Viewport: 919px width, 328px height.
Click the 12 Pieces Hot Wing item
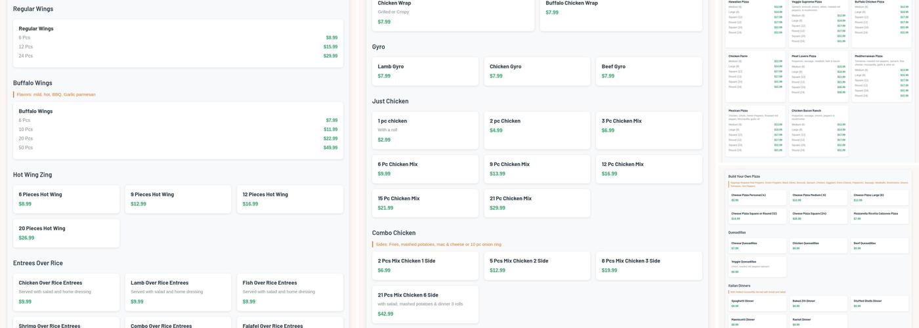[x=289, y=199]
